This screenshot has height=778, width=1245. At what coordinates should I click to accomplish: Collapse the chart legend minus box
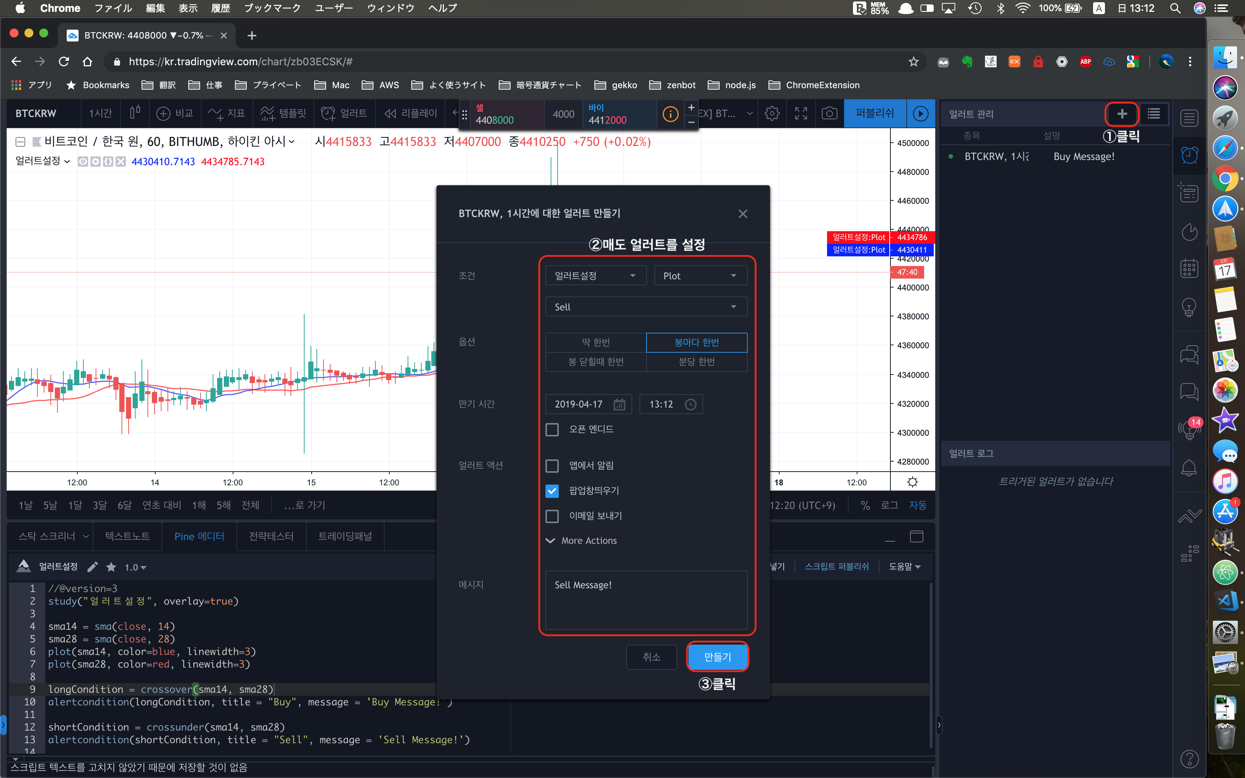(x=21, y=142)
